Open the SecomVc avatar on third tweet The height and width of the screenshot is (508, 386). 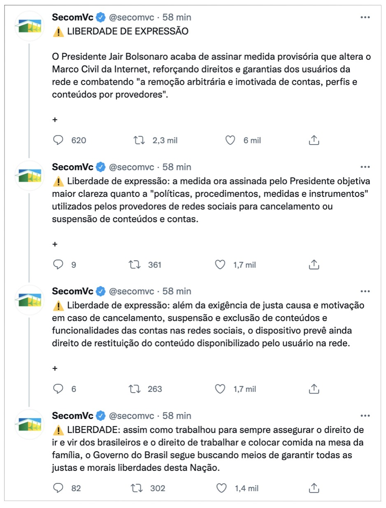tap(29, 299)
